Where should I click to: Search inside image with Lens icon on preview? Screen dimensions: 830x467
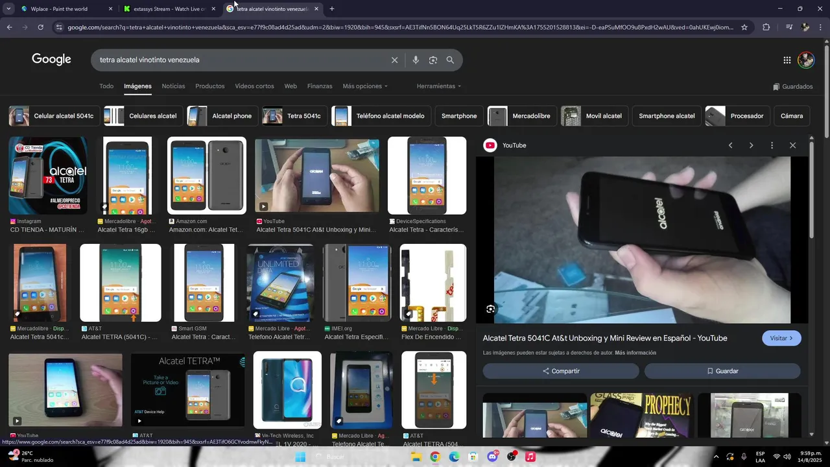[x=491, y=309]
